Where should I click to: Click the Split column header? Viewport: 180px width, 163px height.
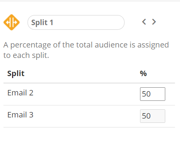[16, 73]
